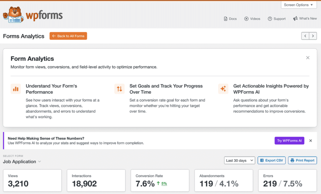This screenshot has width=321, height=194.
Task: Click the Understand Your Form's Performance heading
Action: click(51, 89)
